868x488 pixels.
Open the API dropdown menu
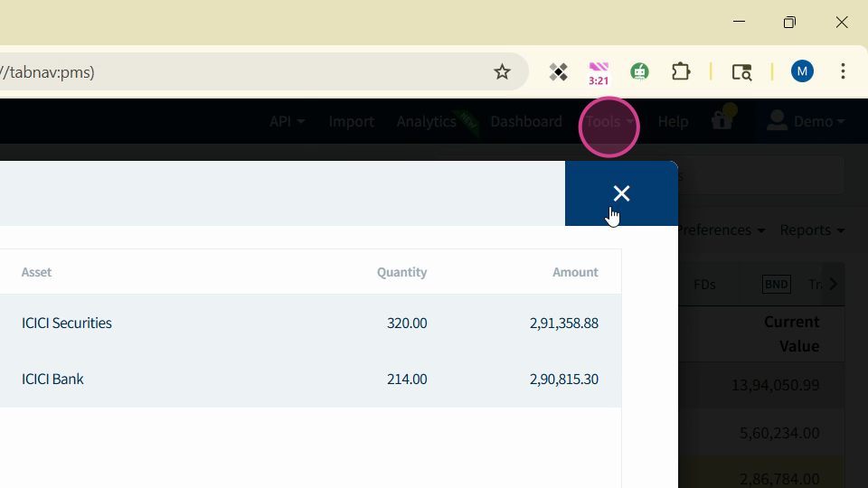point(287,121)
